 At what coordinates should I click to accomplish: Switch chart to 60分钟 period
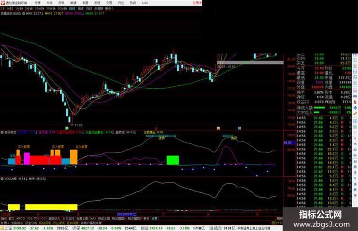coord(62,8)
